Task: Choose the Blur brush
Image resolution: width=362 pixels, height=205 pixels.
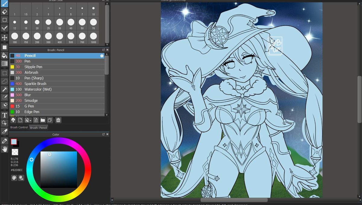Action: [57, 95]
